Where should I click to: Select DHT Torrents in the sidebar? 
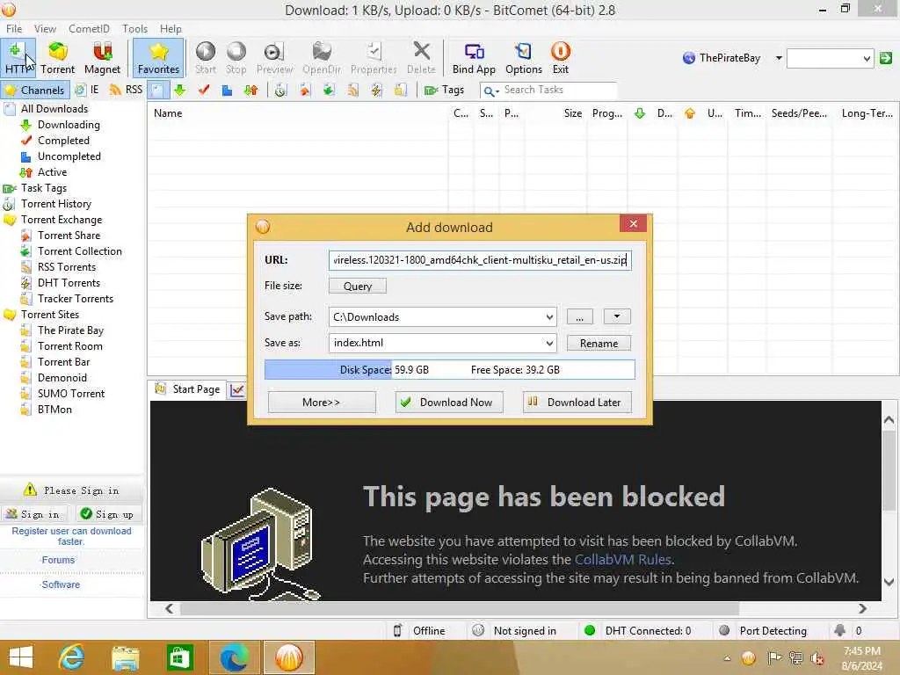69,283
